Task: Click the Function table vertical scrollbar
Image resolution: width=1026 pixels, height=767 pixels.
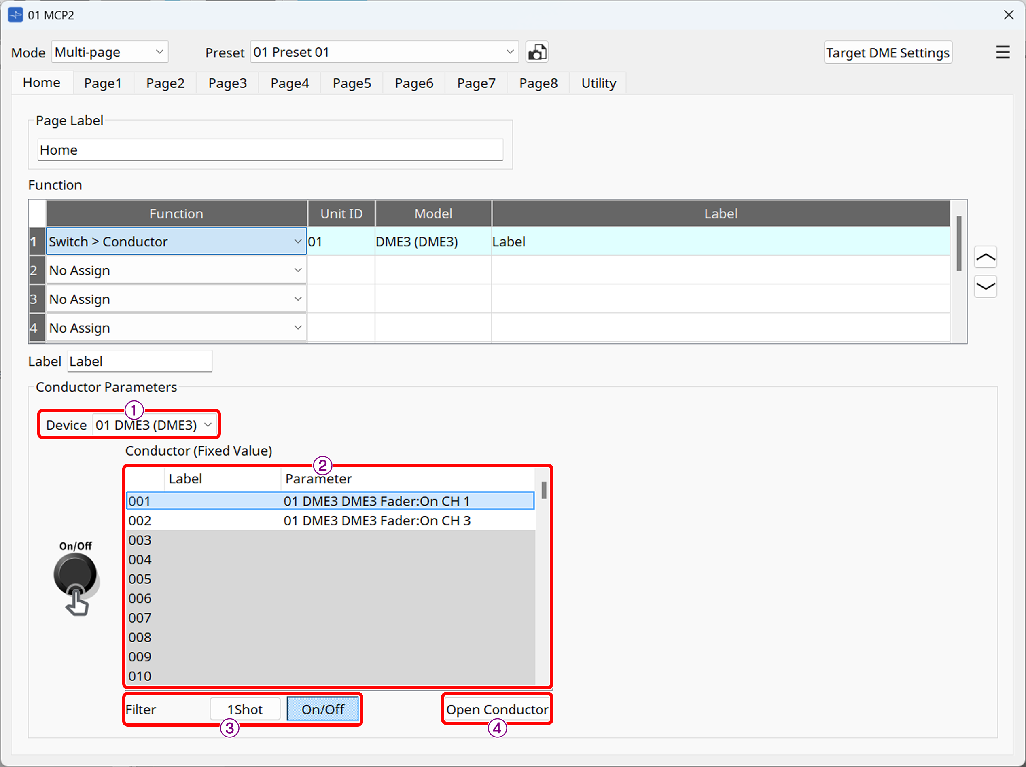Action: (958, 244)
